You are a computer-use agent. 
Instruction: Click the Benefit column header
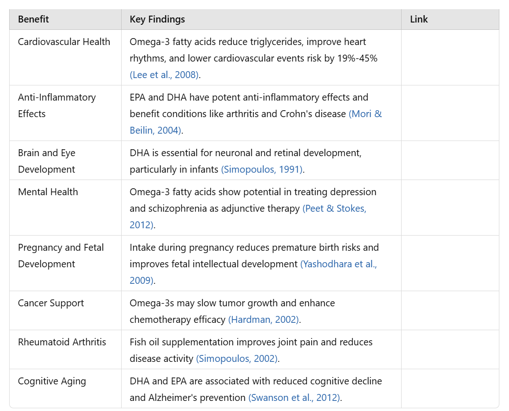[34, 19]
